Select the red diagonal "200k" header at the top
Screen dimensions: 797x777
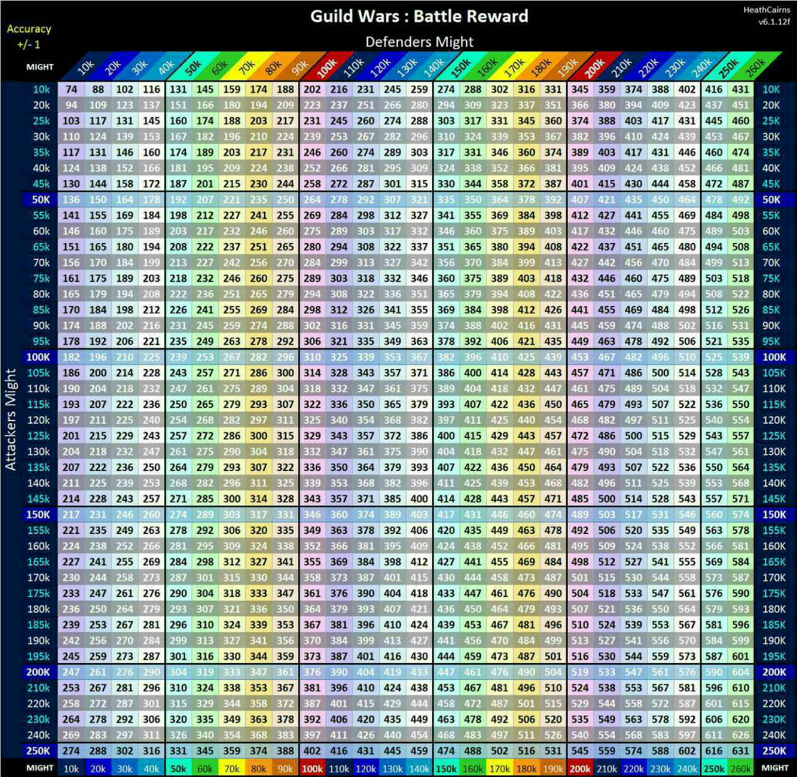(x=593, y=67)
